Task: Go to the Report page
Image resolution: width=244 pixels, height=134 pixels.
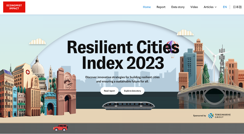Action: pos(161,7)
